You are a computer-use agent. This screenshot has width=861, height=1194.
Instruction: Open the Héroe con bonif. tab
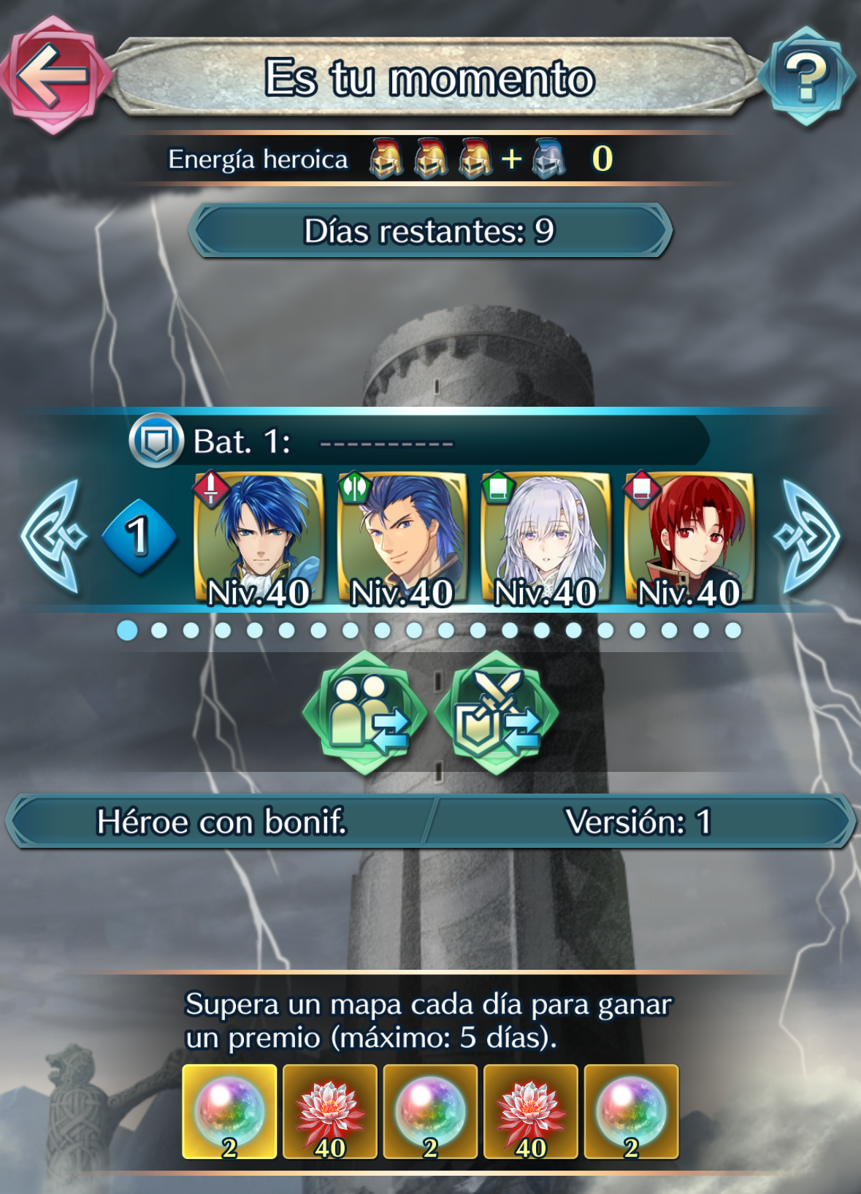coord(221,822)
